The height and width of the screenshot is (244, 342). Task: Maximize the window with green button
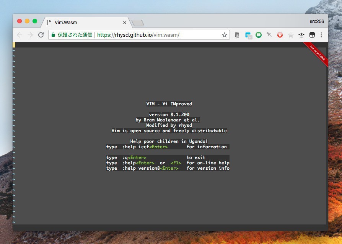(35, 21)
